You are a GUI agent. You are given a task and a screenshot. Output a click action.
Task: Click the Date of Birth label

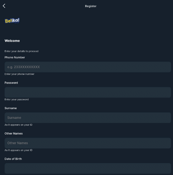(13, 159)
